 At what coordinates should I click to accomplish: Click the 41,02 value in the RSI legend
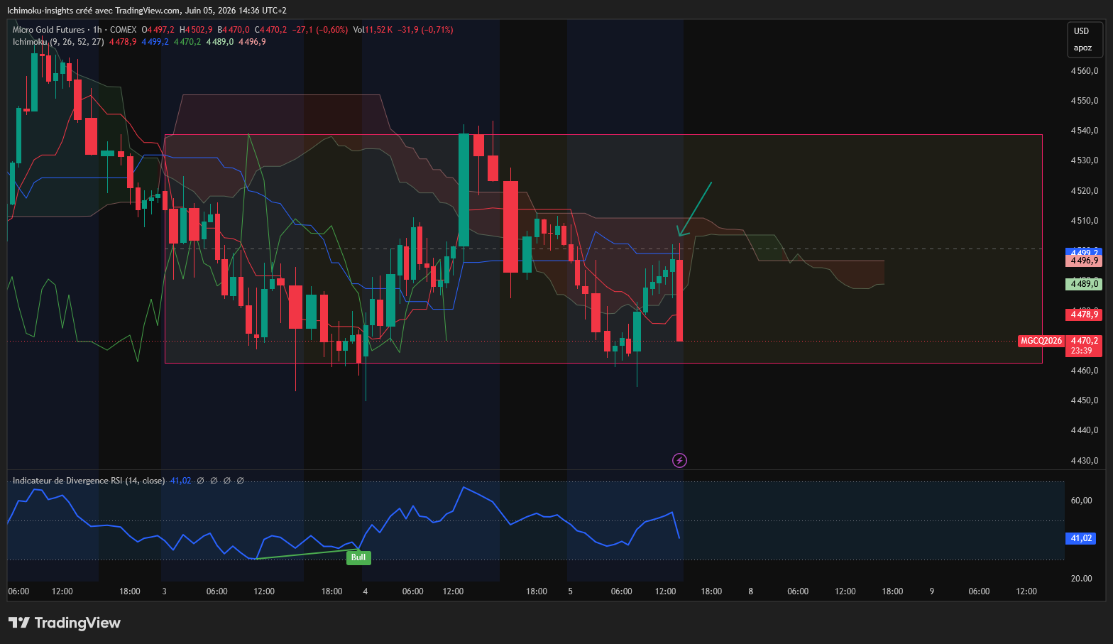181,481
